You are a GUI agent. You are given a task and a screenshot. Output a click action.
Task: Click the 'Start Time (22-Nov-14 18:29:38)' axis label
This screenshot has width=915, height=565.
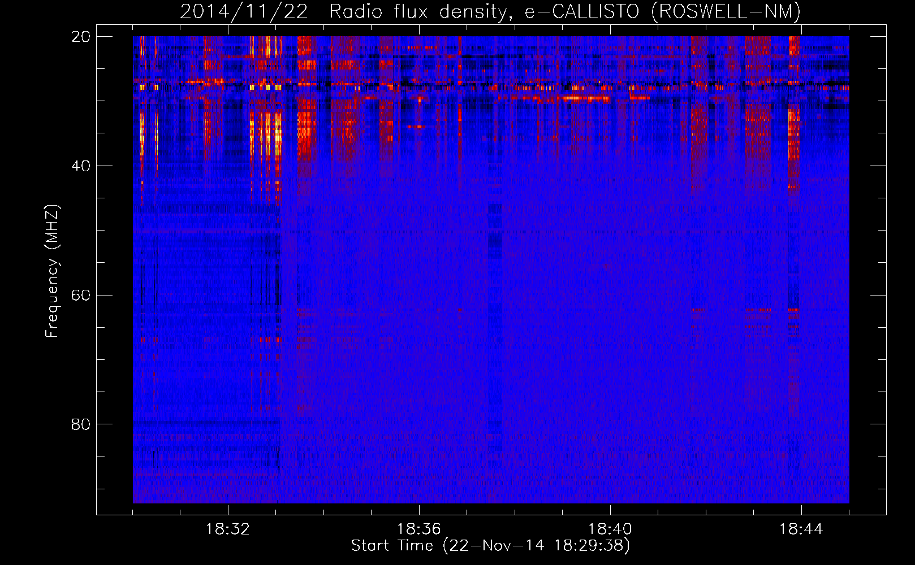(490, 546)
